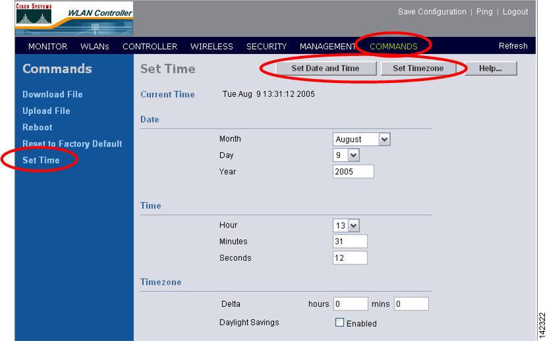Click the Seconds input field

click(350, 258)
